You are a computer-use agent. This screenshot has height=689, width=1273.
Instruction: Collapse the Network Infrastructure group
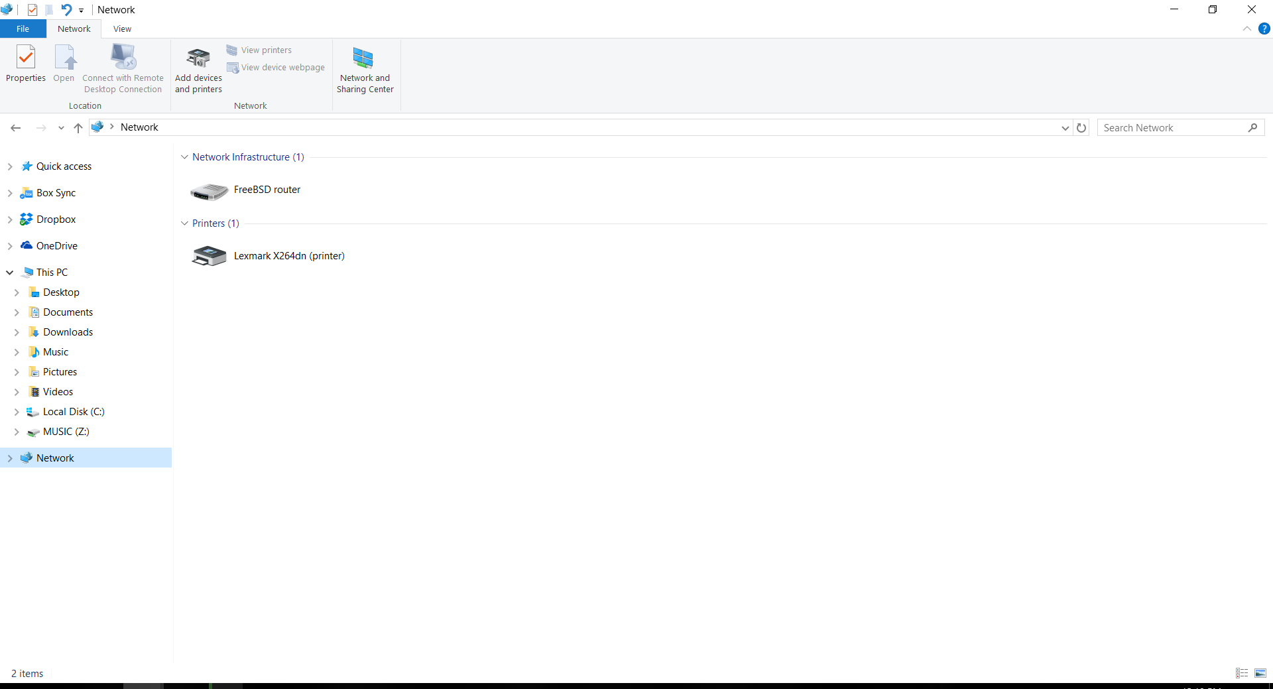pyautogui.click(x=184, y=157)
